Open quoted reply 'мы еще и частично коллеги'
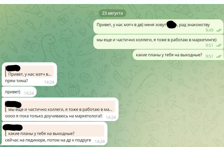Image resolution: width=224 pixels, height=147 pixels. click(x=60, y=107)
